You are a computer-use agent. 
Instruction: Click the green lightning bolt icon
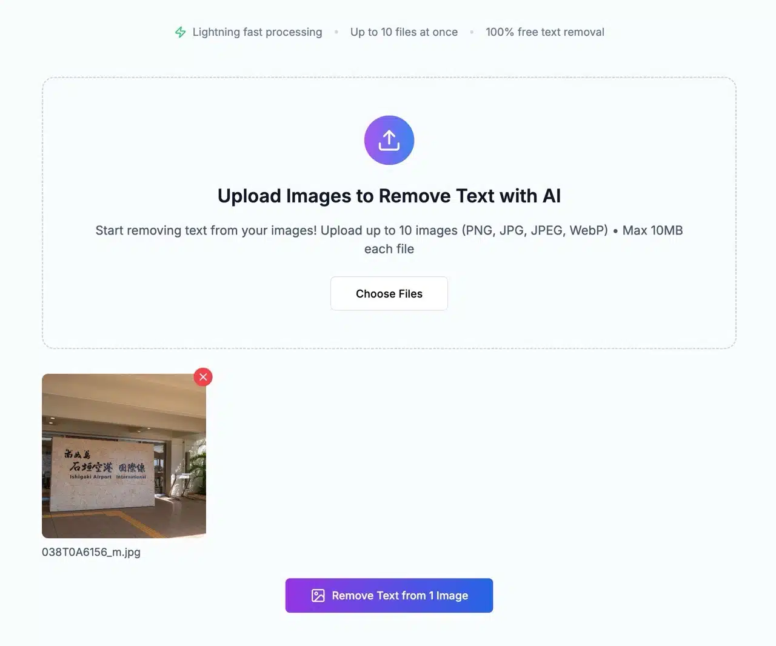[x=180, y=32]
